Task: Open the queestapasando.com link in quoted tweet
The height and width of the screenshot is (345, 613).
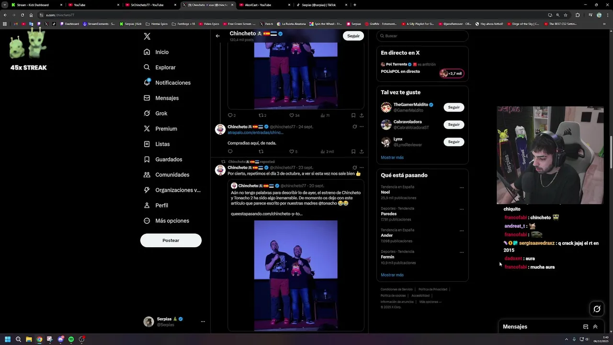Action: click(x=267, y=214)
